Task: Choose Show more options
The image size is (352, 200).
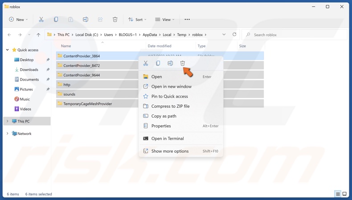Action: click(181, 151)
